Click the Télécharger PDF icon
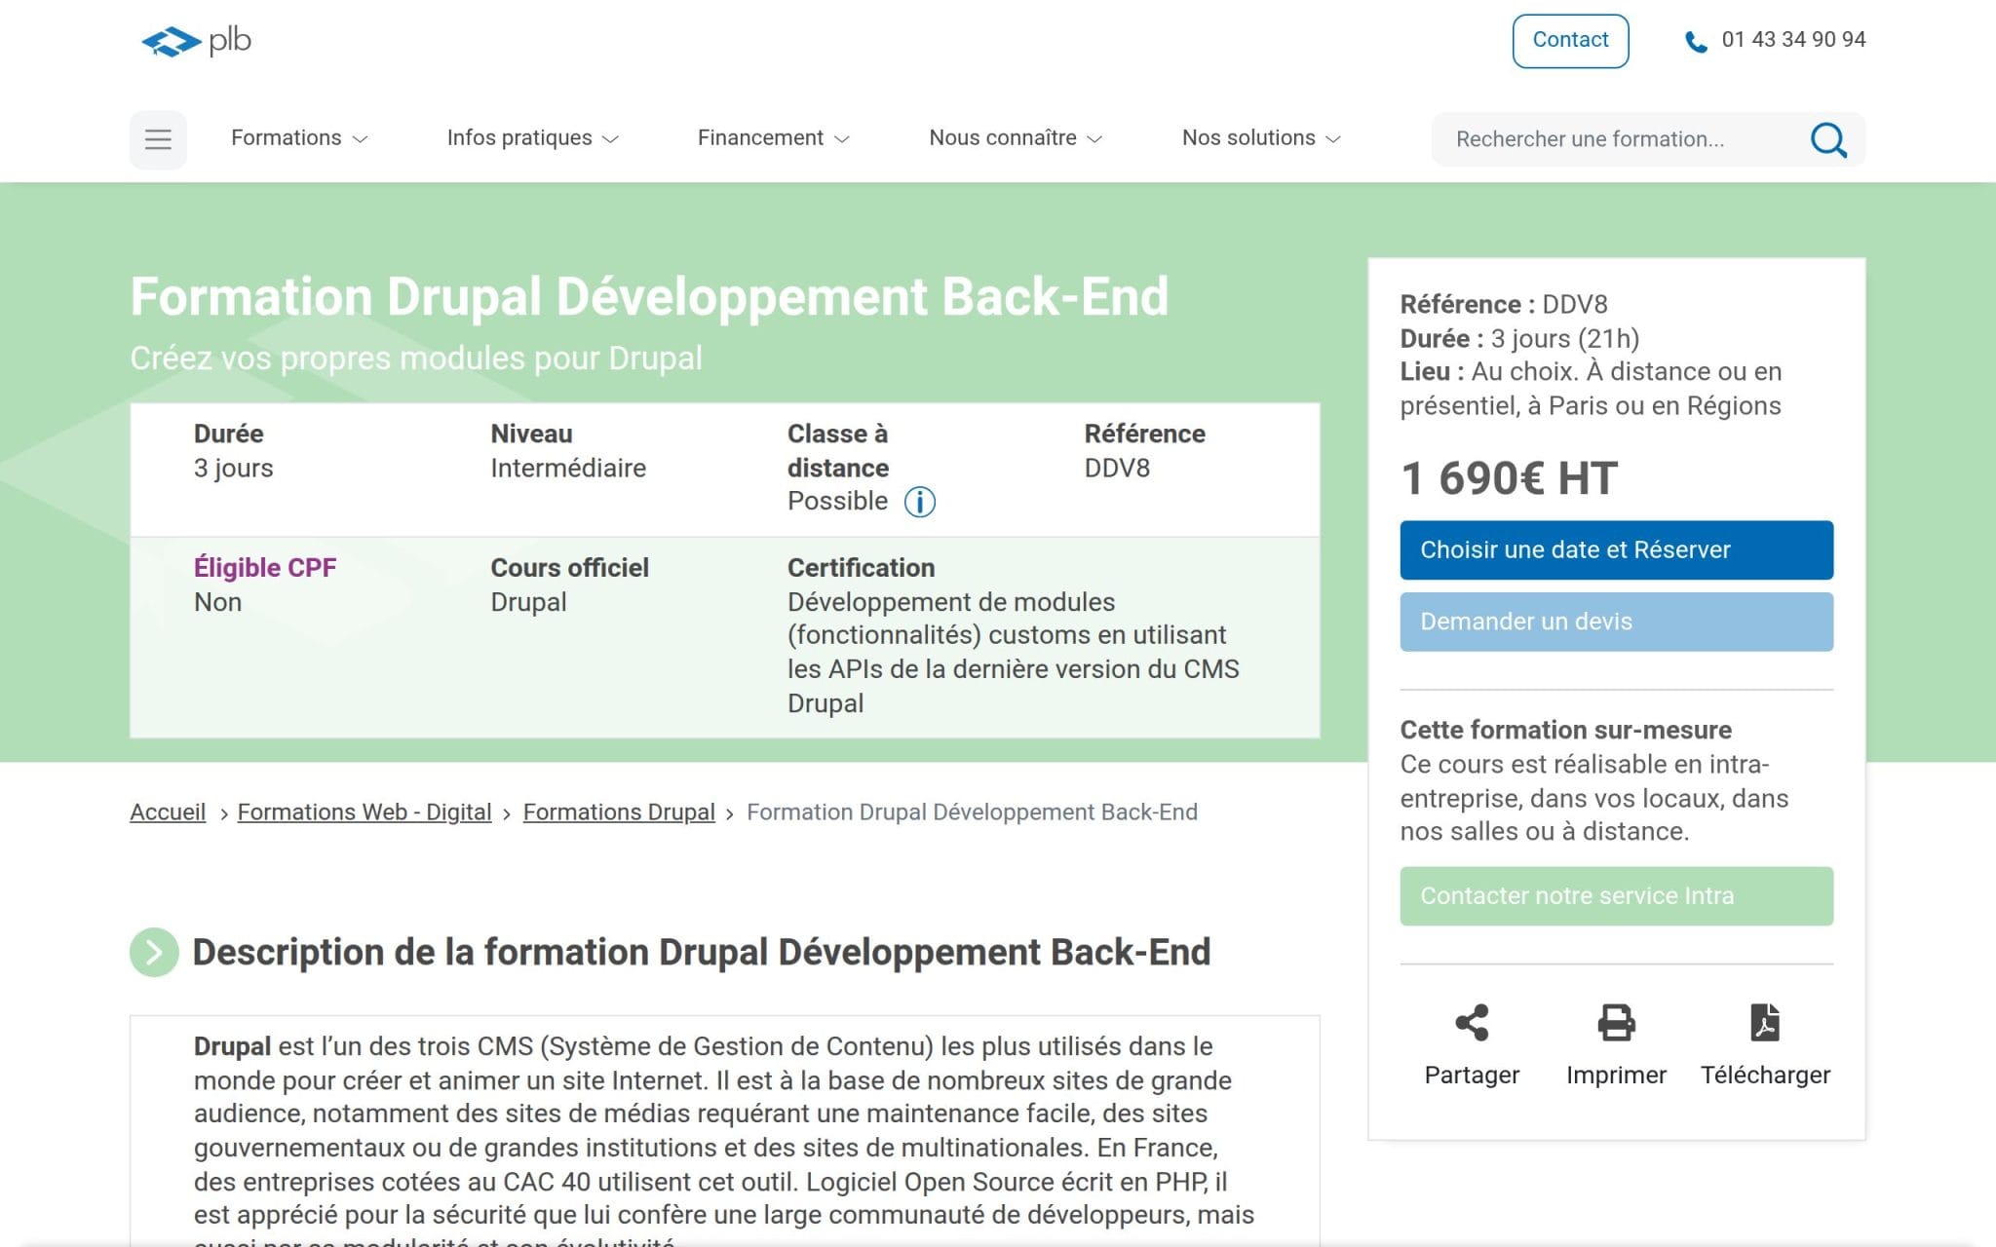 click(x=1765, y=1023)
